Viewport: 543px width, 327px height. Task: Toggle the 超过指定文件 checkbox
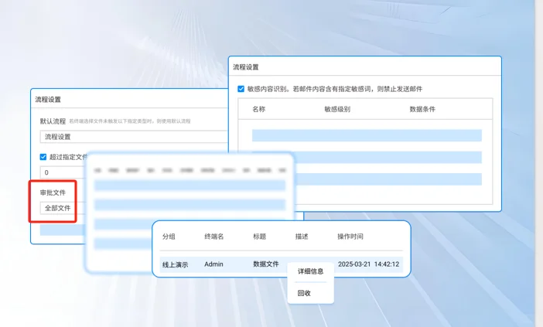[x=43, y=157]
